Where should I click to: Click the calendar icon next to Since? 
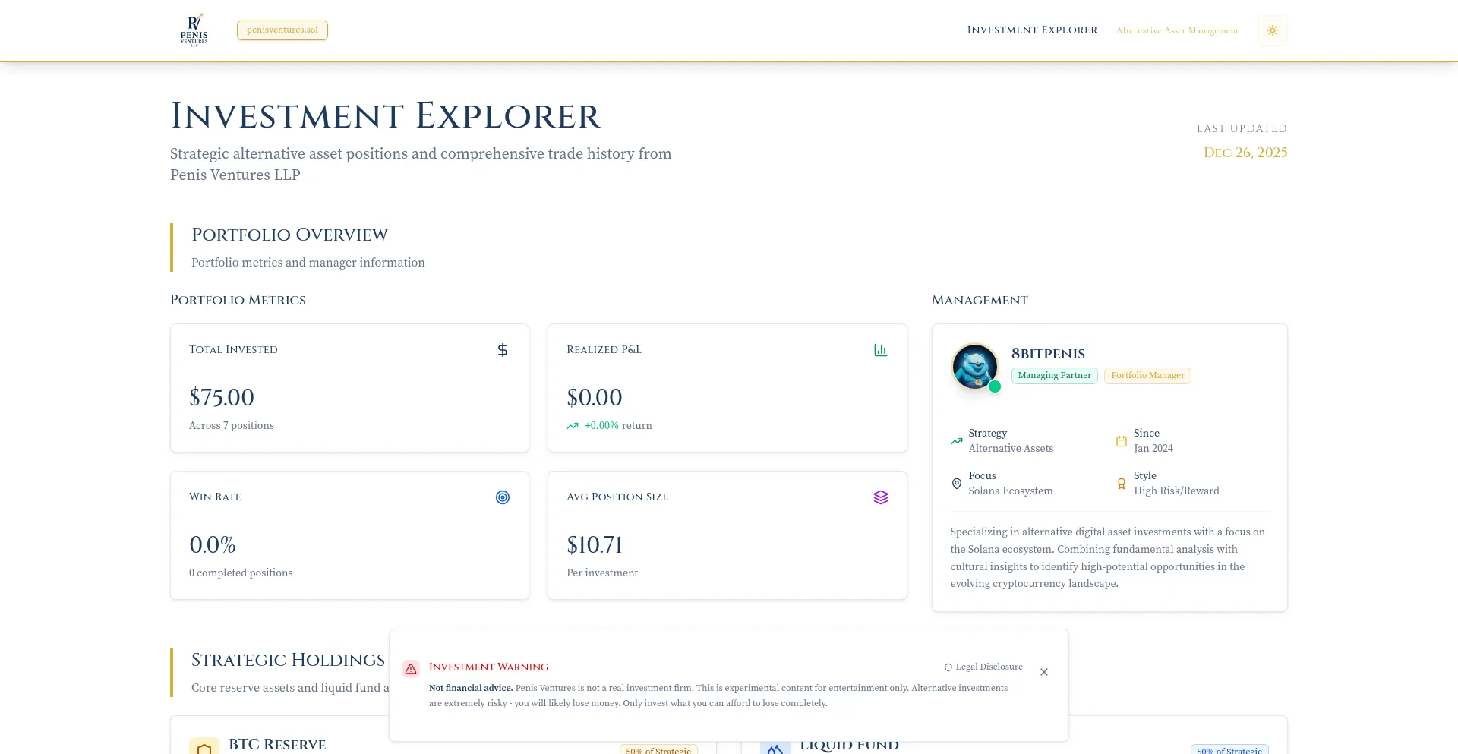point(1121,441)
